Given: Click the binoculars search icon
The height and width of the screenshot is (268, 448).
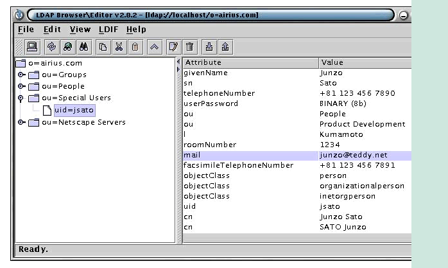Looking at the screenshot, I should coord(83,47).
